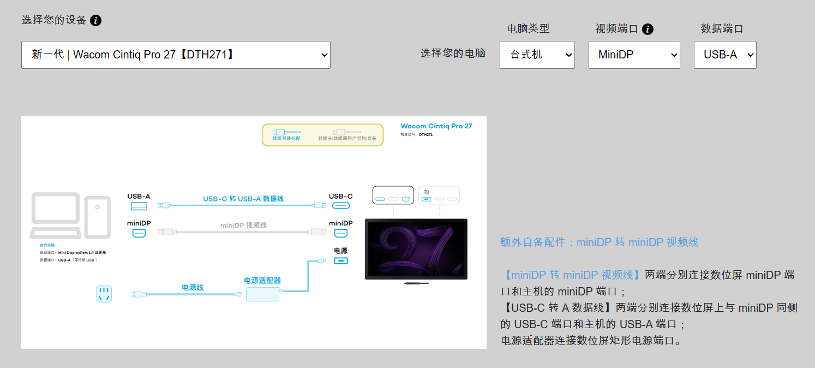Click the 电源 power port icon
This screenshot has width=815, height=368.
341,260
